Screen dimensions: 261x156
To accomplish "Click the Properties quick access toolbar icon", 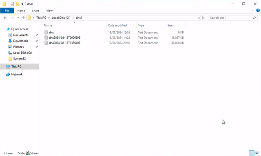I will coord(12,4).
